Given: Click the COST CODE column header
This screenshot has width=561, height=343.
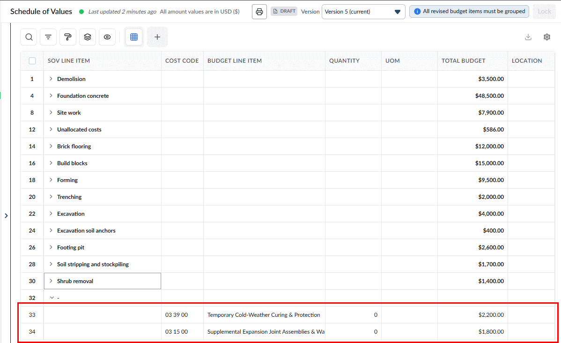Looking at the screenshot, I should 182,61.
